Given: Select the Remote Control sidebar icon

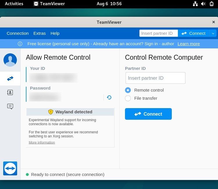Looking at the screenshot, I should coord(10,79).
